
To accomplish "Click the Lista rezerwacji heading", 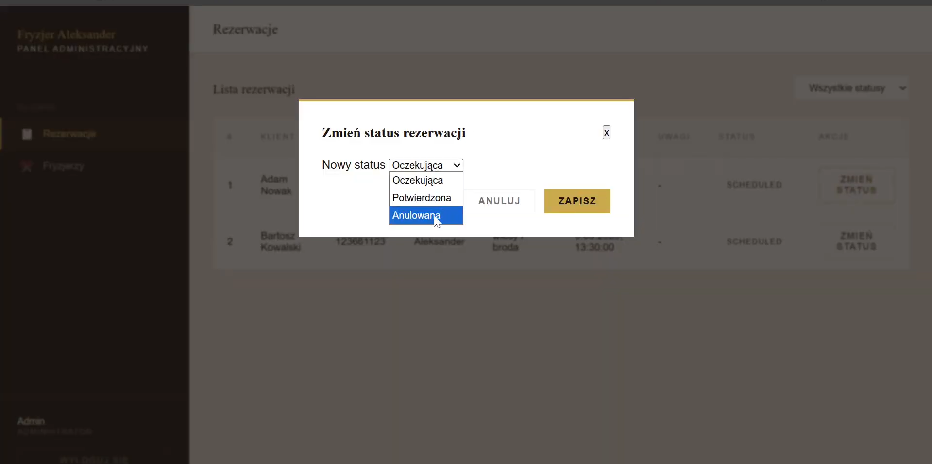I will 254,89.
